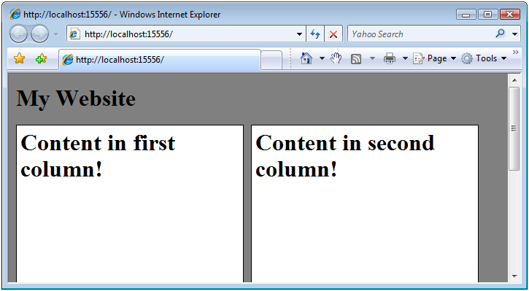The image size is (529, 291).
Task: Expand the address bar history dropdown
Action: (299, 34)
